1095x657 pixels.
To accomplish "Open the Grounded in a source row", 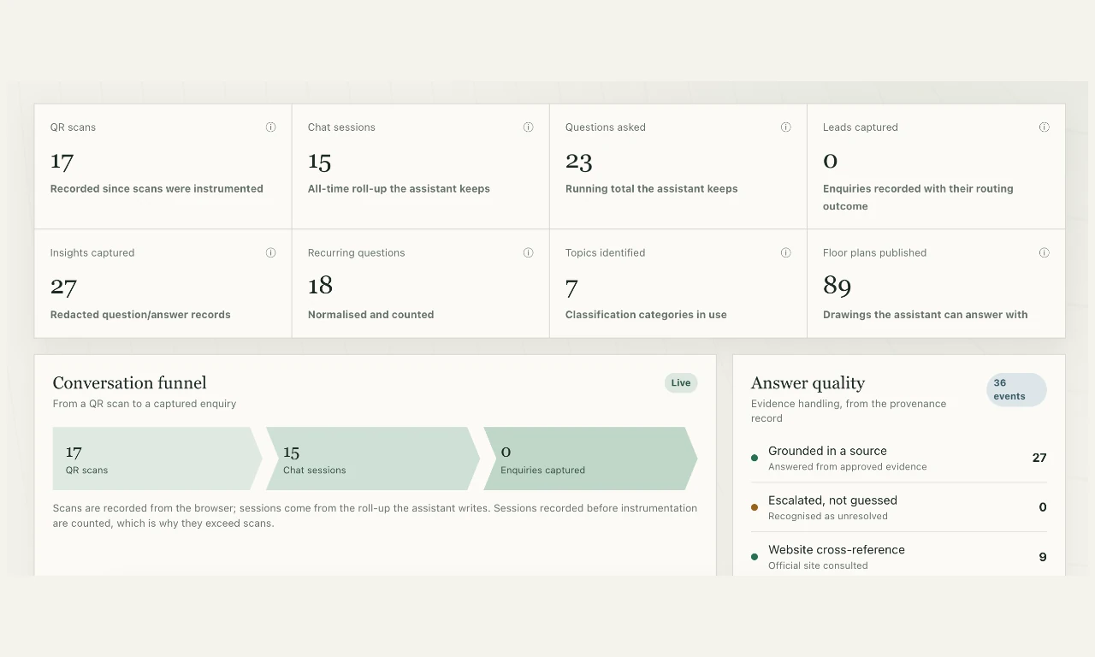I will [899, 458].
